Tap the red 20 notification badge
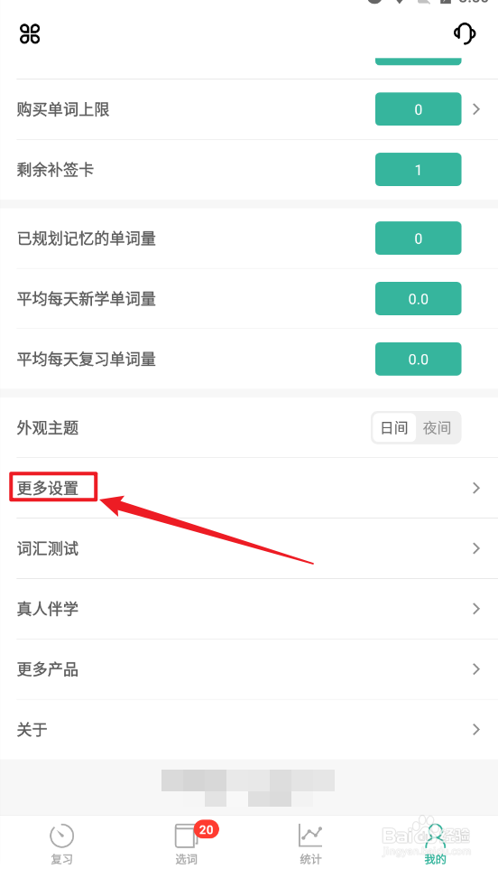Screen dimensions: 498x869 point(207,829)
